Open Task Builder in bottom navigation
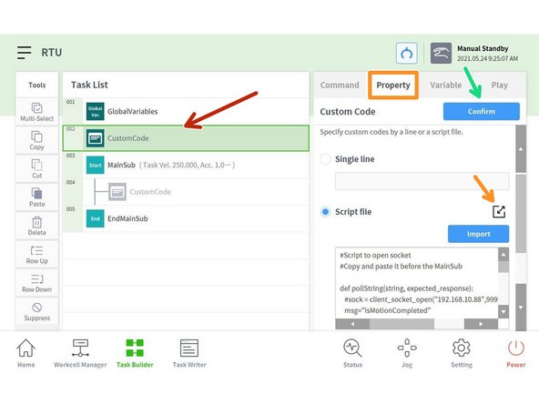The width and height of the screenshot is (539, 404). pos(135,353)
